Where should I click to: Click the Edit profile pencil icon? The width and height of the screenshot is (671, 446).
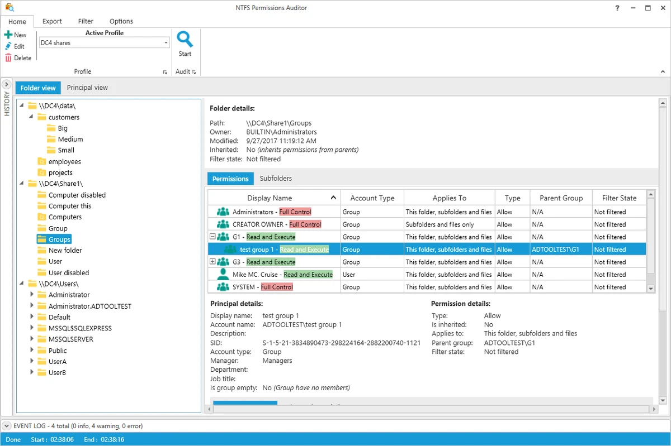pyautogui.click(x=8, y=46)
